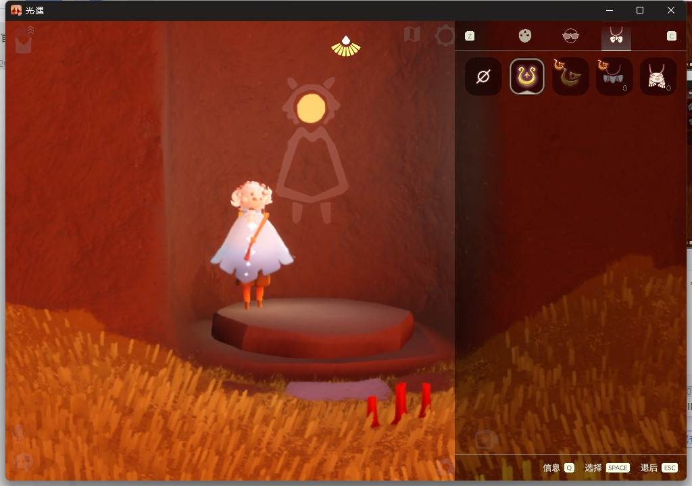
Task: Close the 光遇 game window
Action: pyautogui.click(x=671, y=10)
